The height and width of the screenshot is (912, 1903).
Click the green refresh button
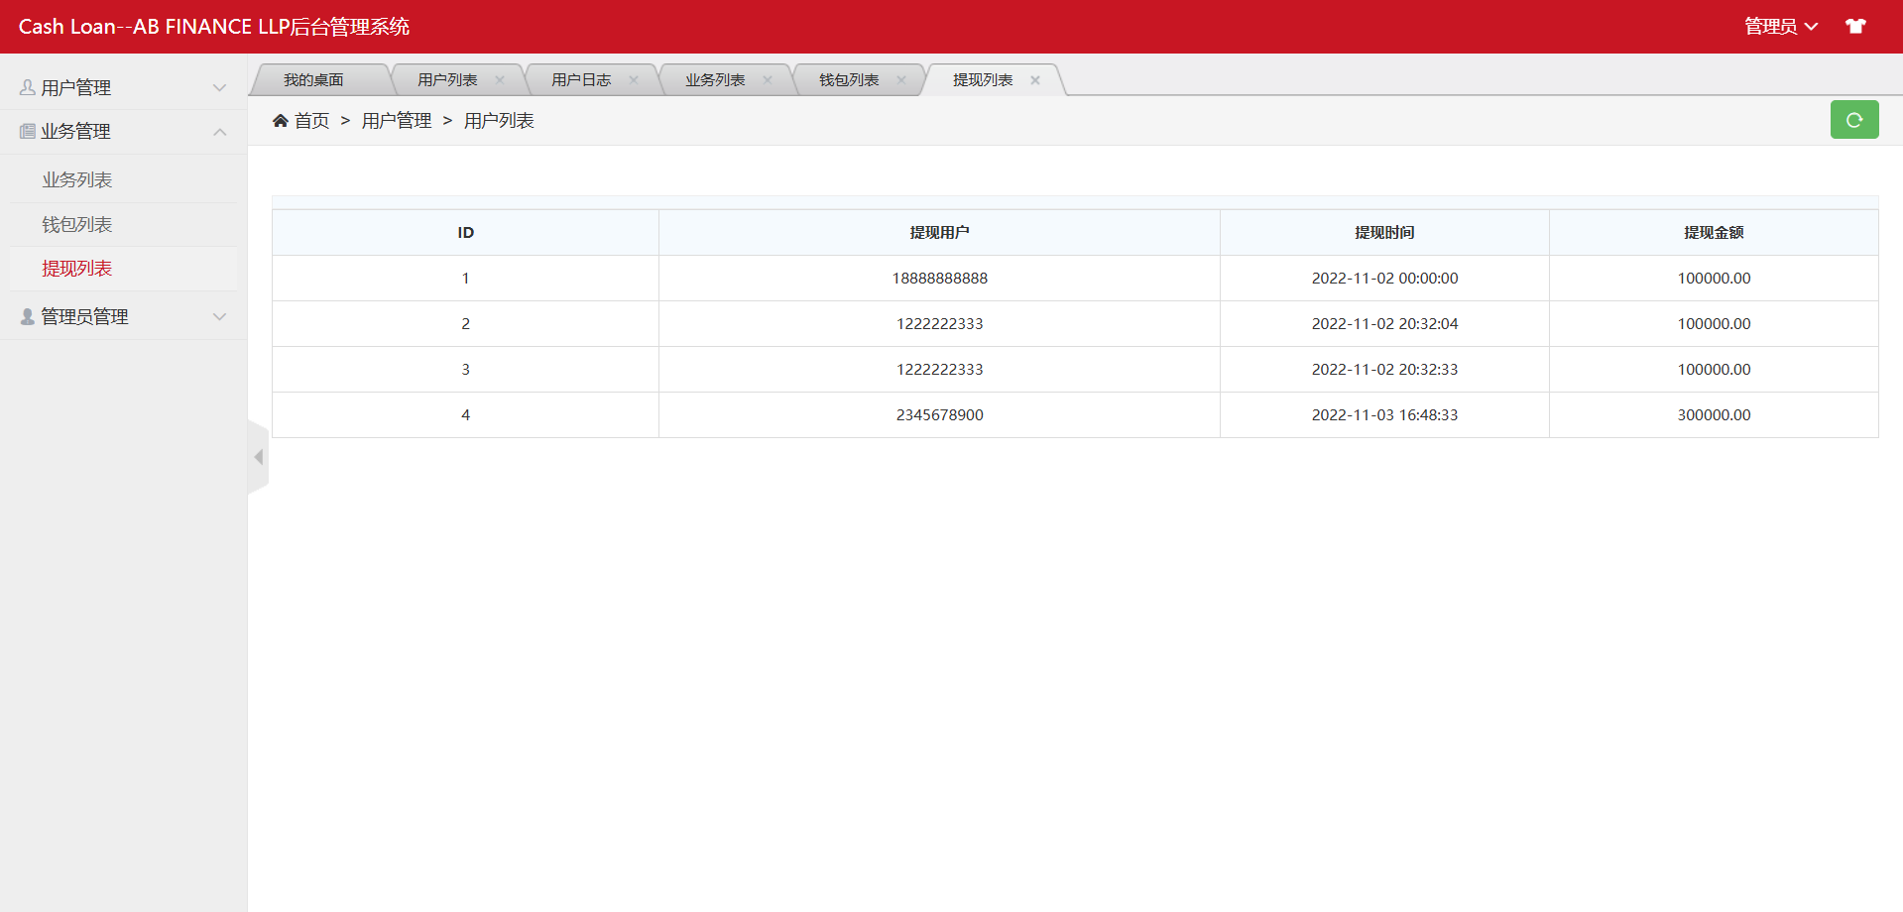1853,120
